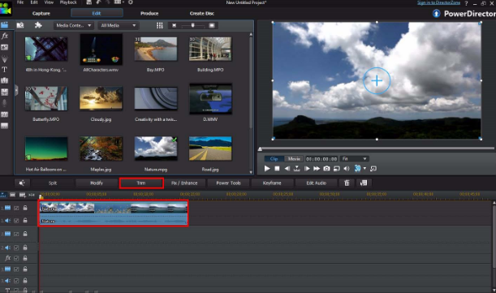Open the File menu
Image resolution: width=496 pixels, height=293 pixels.
tap(20, 2)
